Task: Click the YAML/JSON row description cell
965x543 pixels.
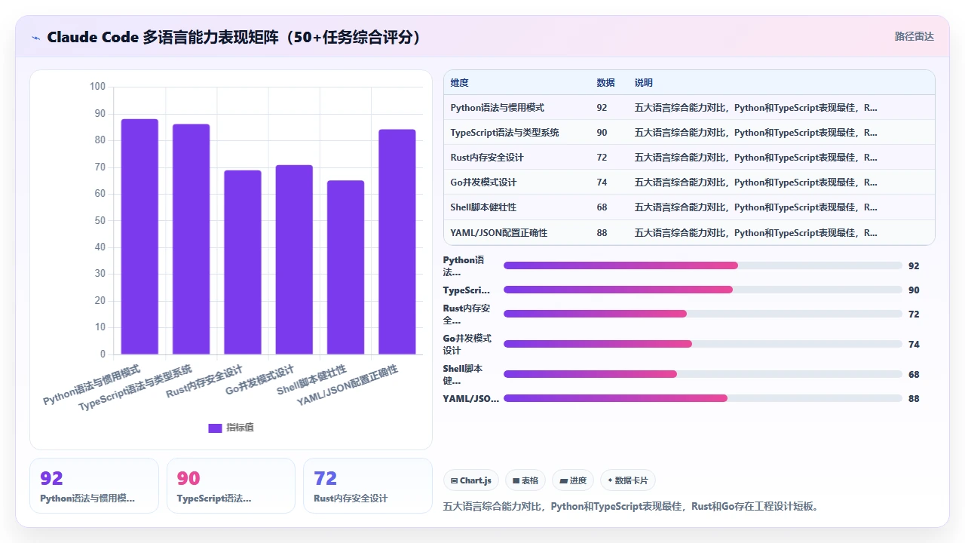Action: [x=755, y=233]
